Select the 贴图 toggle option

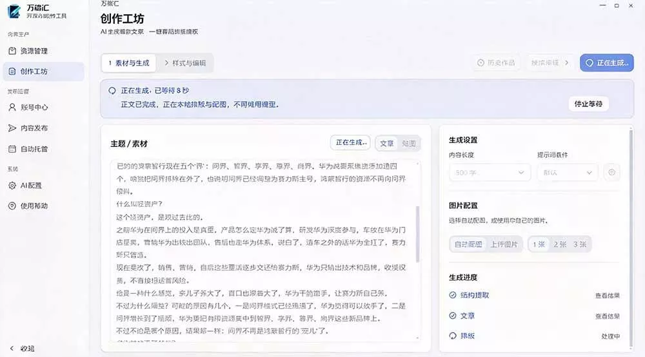pyautogui.click(x=408, y=143)
